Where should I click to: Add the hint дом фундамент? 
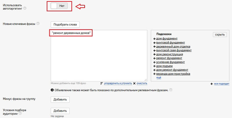(x=167, y=38)
